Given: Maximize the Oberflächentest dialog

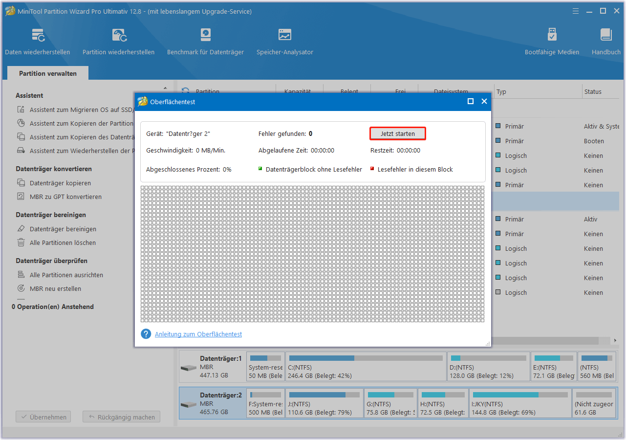Looking at the screenshot, I should (471, 101).
